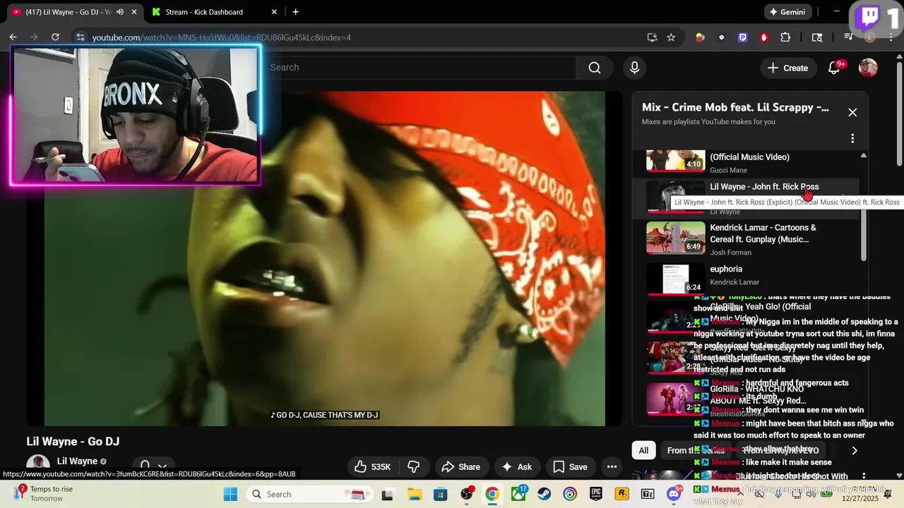The image size is (904, 508).
Task: Open Steam from the taskbar
Action: pos(544,494)
